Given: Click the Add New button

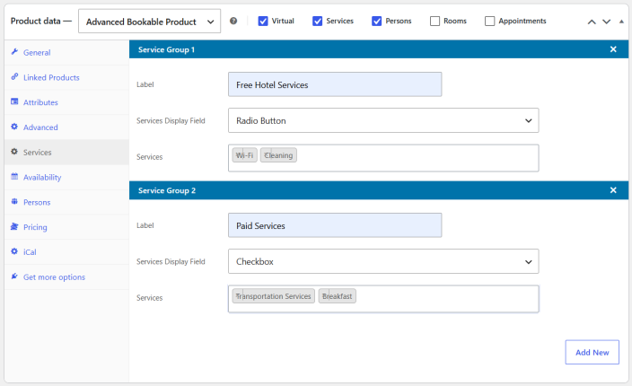Looking at the screenshot, I should (x=592, y=352).
